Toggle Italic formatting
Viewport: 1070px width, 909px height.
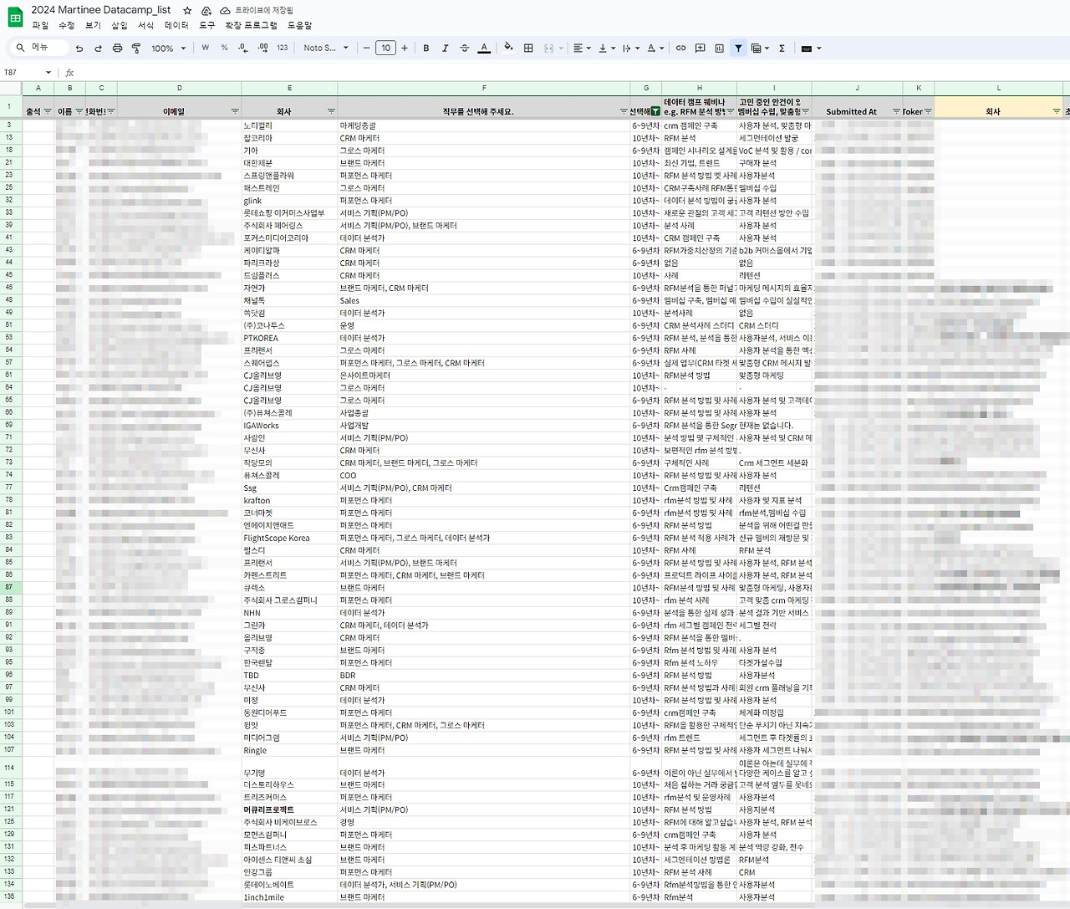point(445,49)
